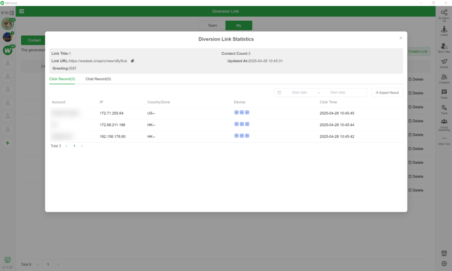Click the device icons in the 172.71.255.64 row
The width and height of the screenshot is (452, 271).
click(241, 113)
